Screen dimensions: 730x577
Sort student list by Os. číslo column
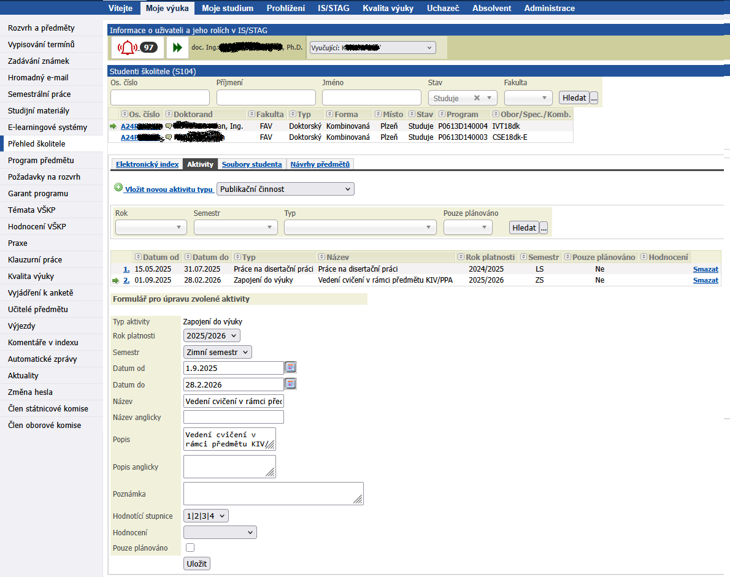[x=125, y=114]
